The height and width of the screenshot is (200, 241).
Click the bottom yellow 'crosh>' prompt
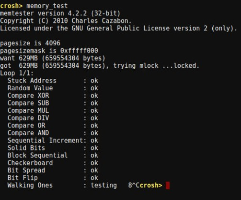click(x=151, y=185)
